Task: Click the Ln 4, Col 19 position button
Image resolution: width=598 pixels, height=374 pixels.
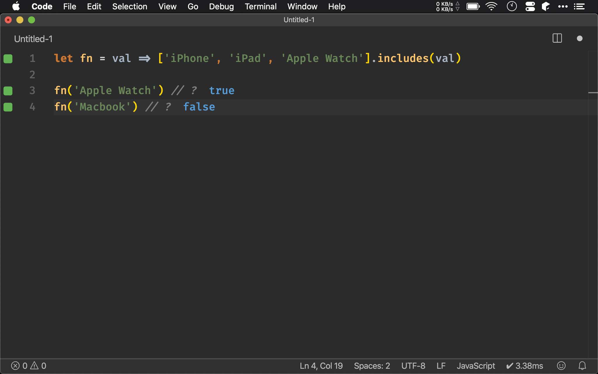Action: pyautogui.click(x=321, y=366)
